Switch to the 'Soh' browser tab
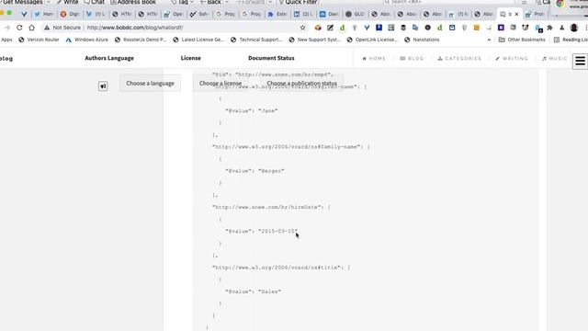Screen dimensions: 588x331 (x=199, y=14)
